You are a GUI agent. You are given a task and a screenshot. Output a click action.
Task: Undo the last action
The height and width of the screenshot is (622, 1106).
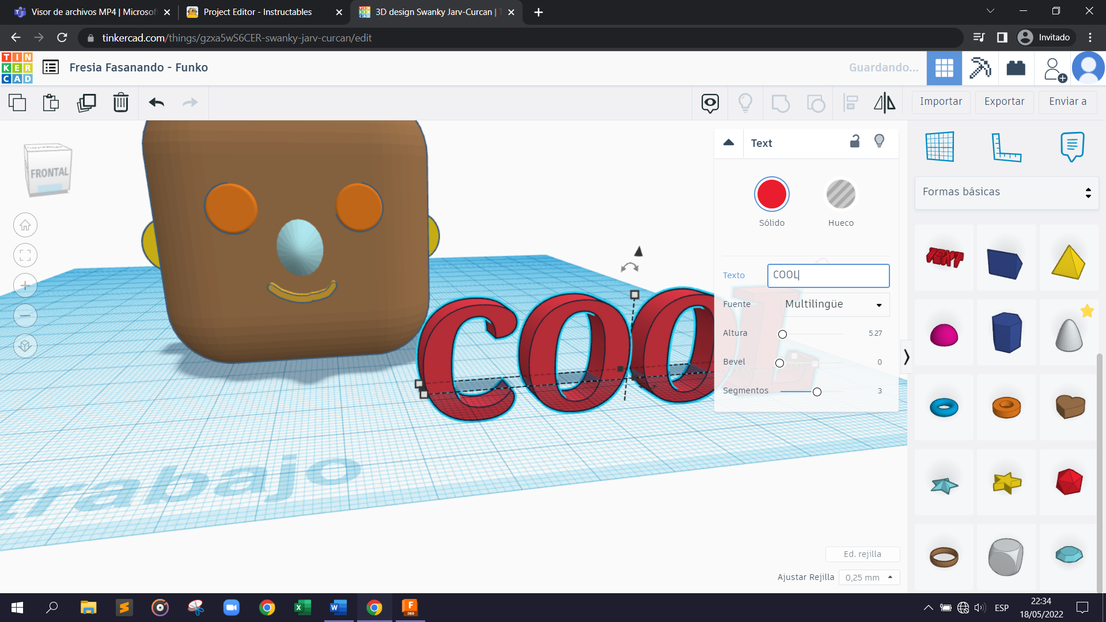157,103
